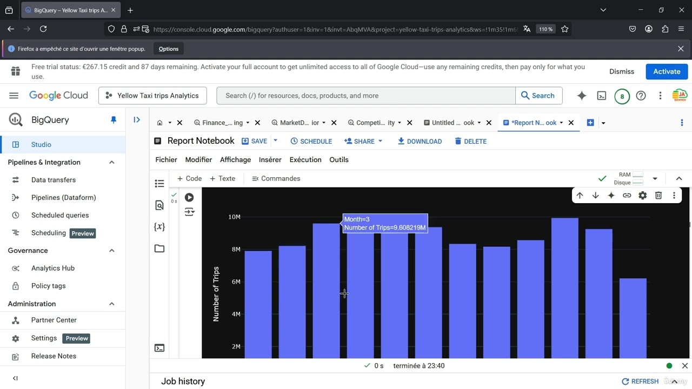Viewport: 692px width, 389px height.
Task: Collapse the Governance section
Action: 112,250
